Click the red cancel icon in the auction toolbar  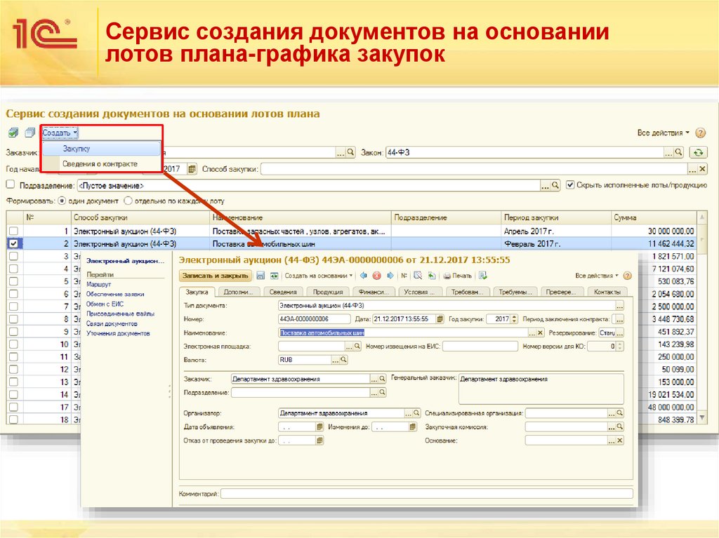[x=377, y=275]
